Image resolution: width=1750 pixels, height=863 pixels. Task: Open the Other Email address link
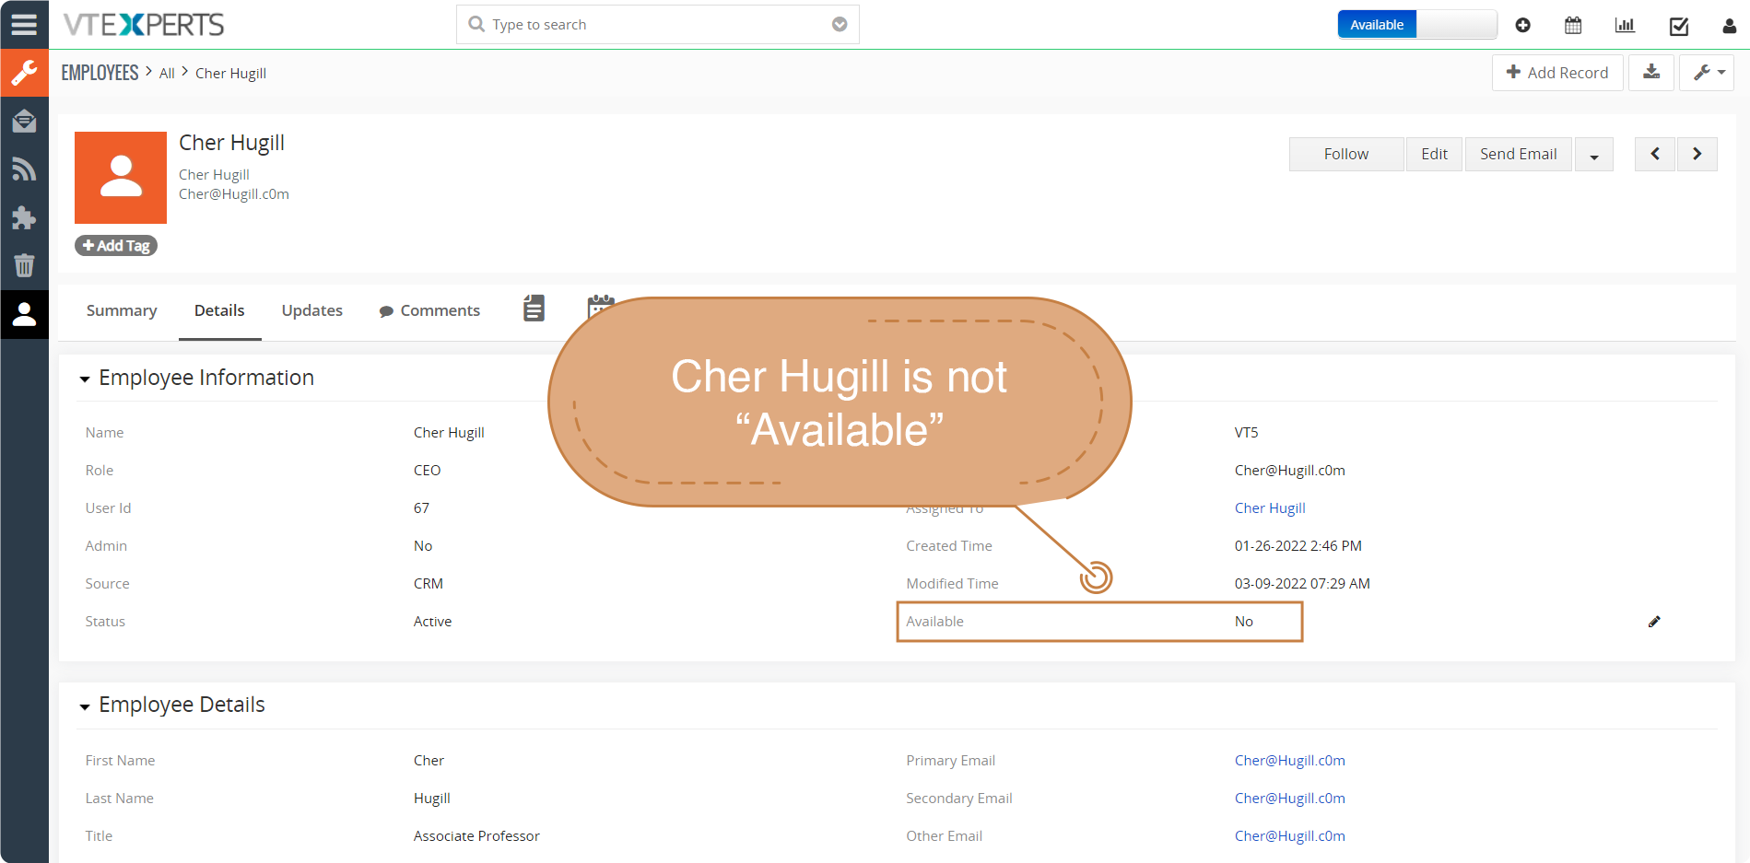coord(1290,836)
